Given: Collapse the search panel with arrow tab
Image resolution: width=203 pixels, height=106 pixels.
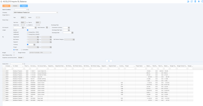Looking at the screenshot, I should tap(109, 61).
